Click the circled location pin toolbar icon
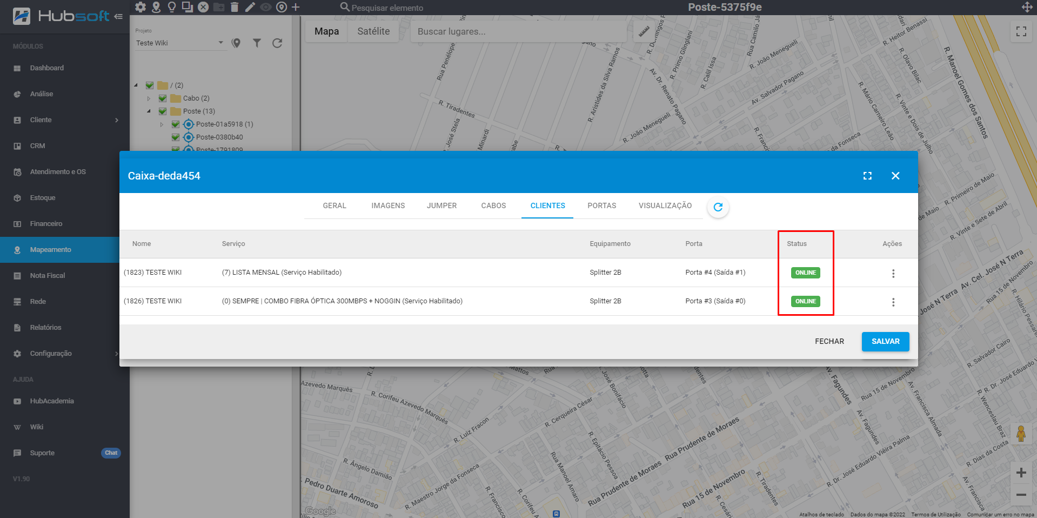 pos(281,7)
